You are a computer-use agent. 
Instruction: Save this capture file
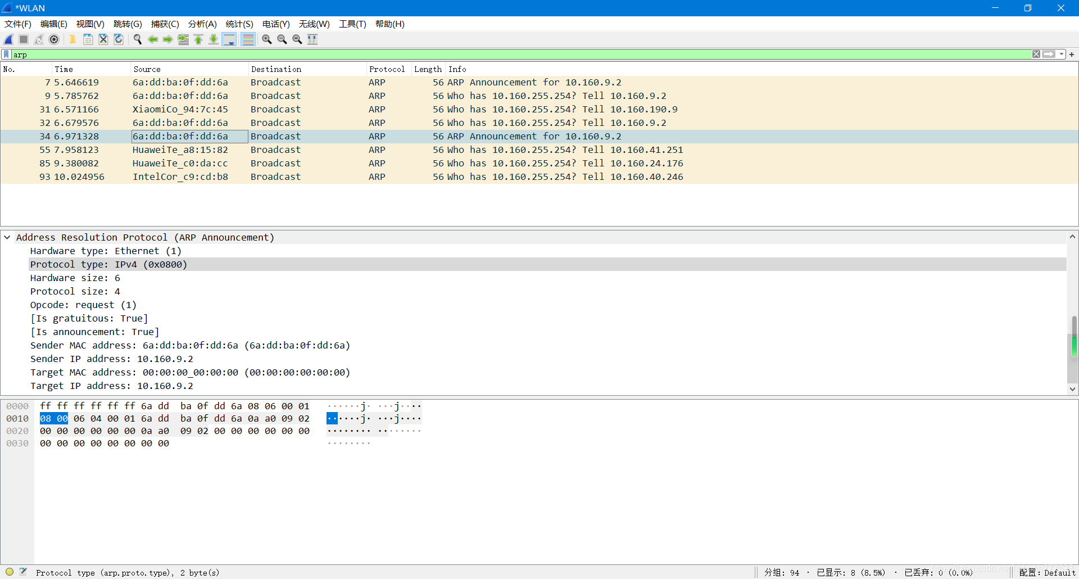(x=88, y=39)
